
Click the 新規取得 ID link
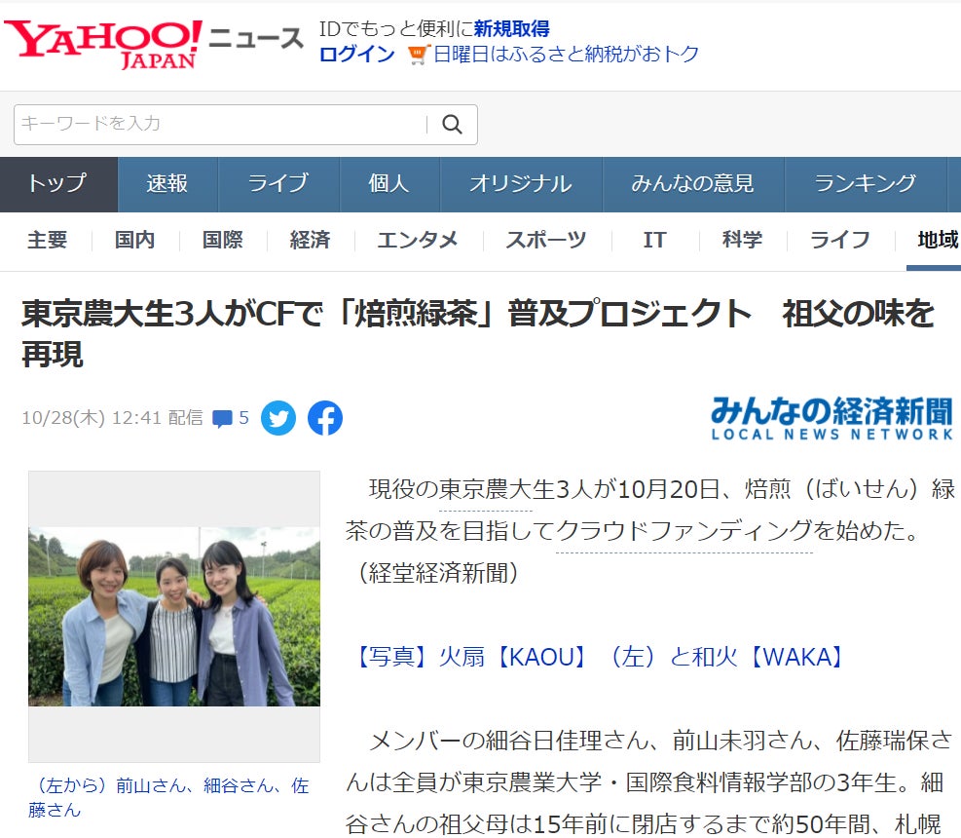511,28
